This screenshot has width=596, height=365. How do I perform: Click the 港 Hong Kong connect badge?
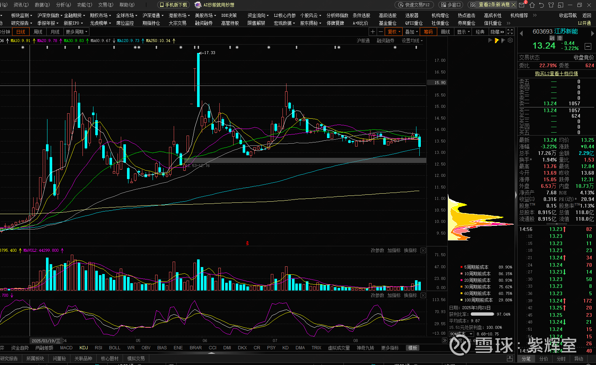click(560, 38)
